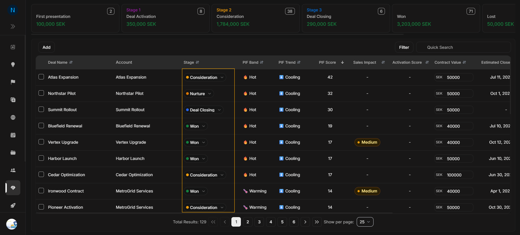
Task: Go to the next page with the right arrow
Action: point(305,222)
